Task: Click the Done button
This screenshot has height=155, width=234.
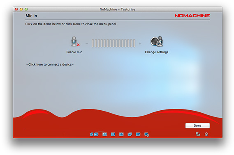Action: pyautogui.click(x=197, y=125)
